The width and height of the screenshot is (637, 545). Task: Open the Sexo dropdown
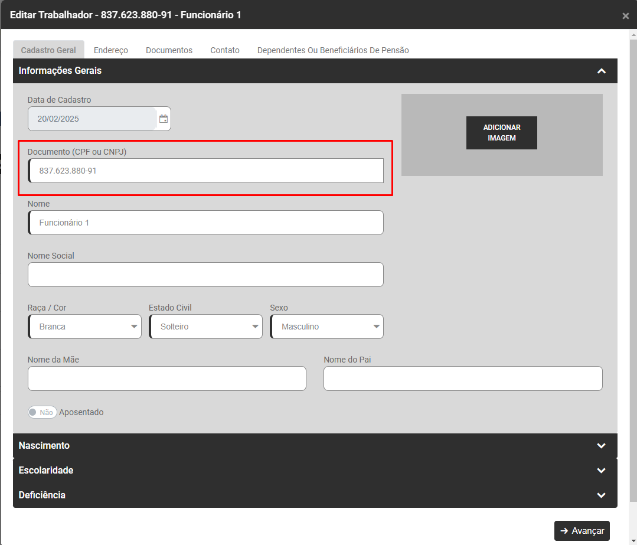[x=327, y=327]
